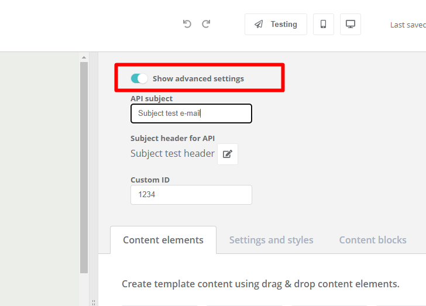Switch to desktop preview
Screen dimensions: 426x306
click(x=351, y=24)
